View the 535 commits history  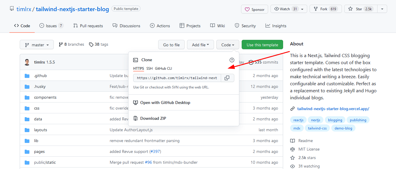(263, 62)
